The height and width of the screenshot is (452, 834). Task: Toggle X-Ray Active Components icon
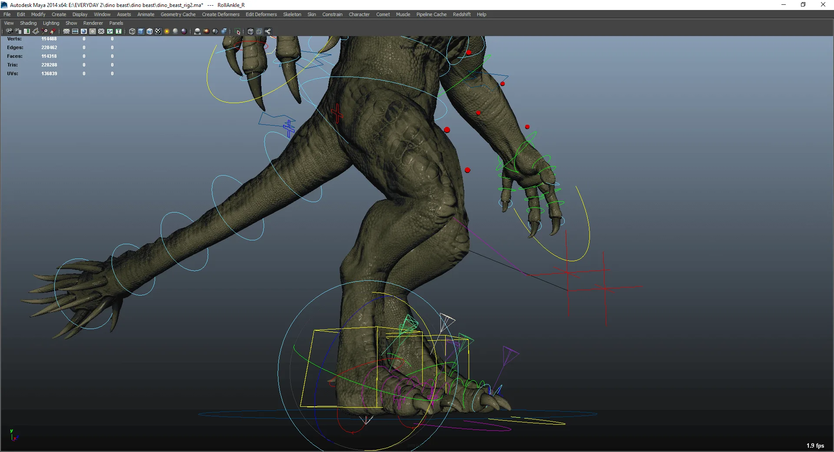pos(259,31)
